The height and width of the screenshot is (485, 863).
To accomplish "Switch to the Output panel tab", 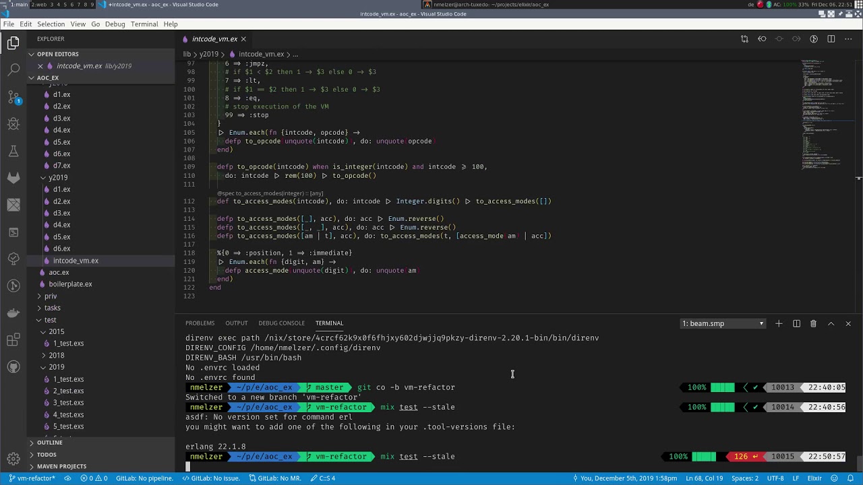I will (236, 323).
